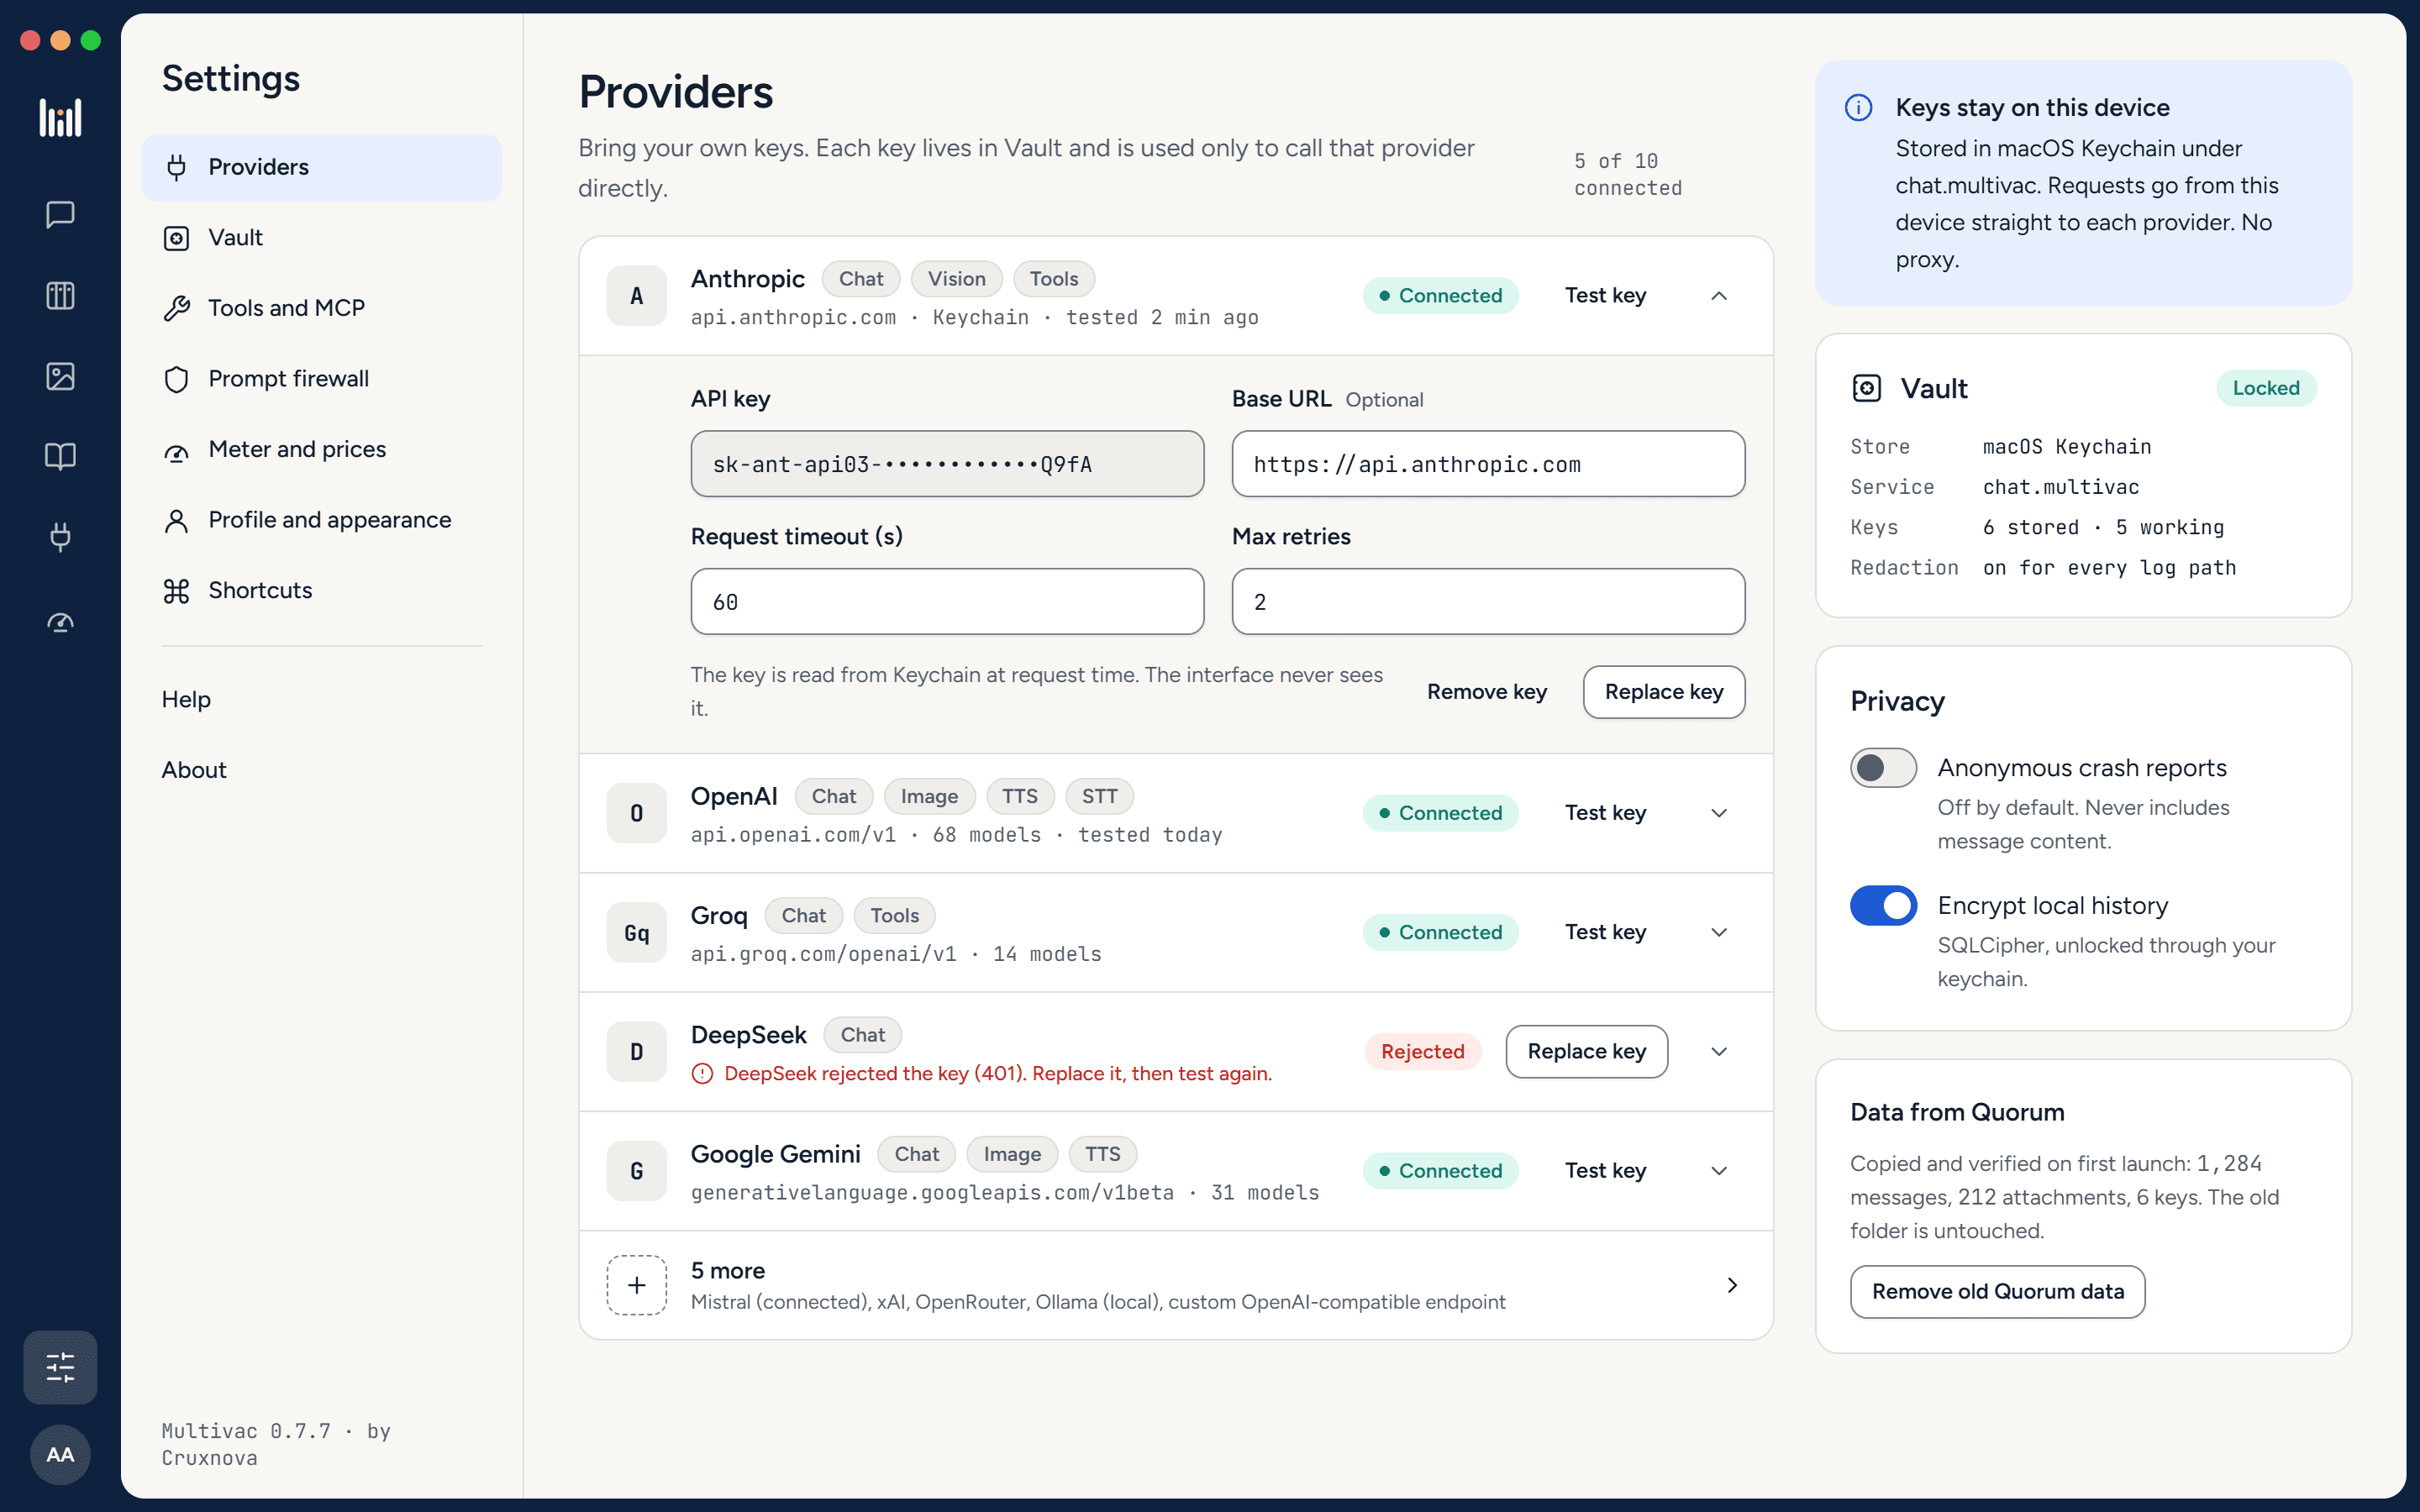2420x1512 pixels.
Task: Open the gauge meter icon in the rail
Action: click(60, 622)
